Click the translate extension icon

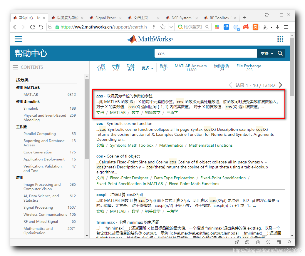point(226,27)
